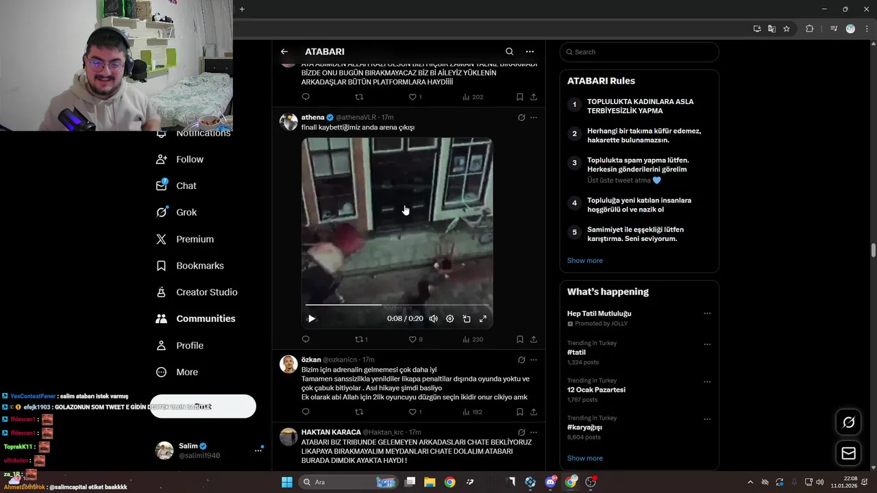Open Premium in the sidebar
Viewport: 877px width, 493px height.
[185, 239]
